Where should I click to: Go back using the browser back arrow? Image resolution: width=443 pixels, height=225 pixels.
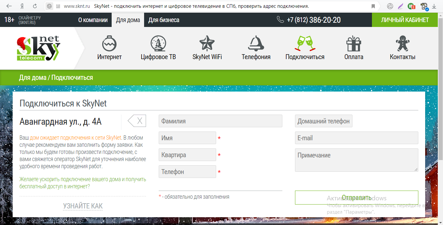pyautogui.click(x=9, y=6)
